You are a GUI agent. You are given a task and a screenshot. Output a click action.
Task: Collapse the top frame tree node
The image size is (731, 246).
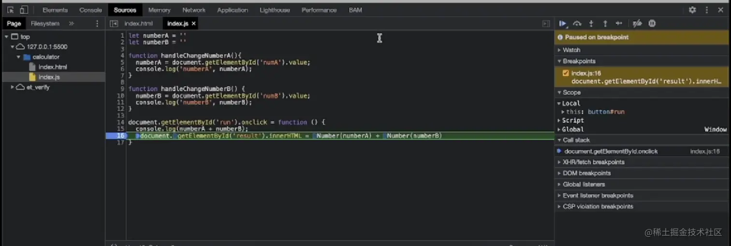click(6, 37)
